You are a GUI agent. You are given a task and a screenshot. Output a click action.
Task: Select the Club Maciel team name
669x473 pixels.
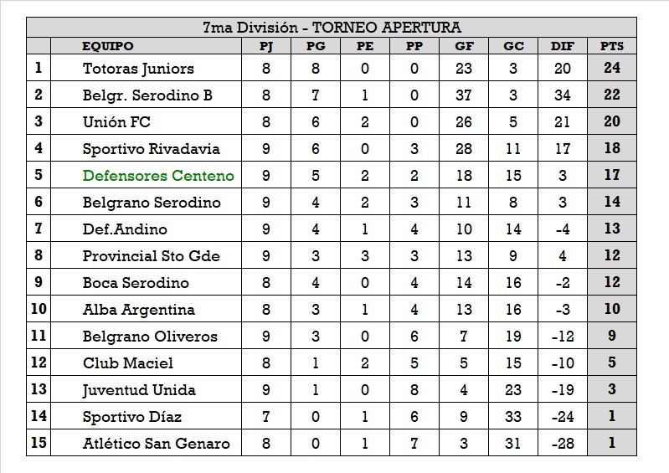click(128, 363)
